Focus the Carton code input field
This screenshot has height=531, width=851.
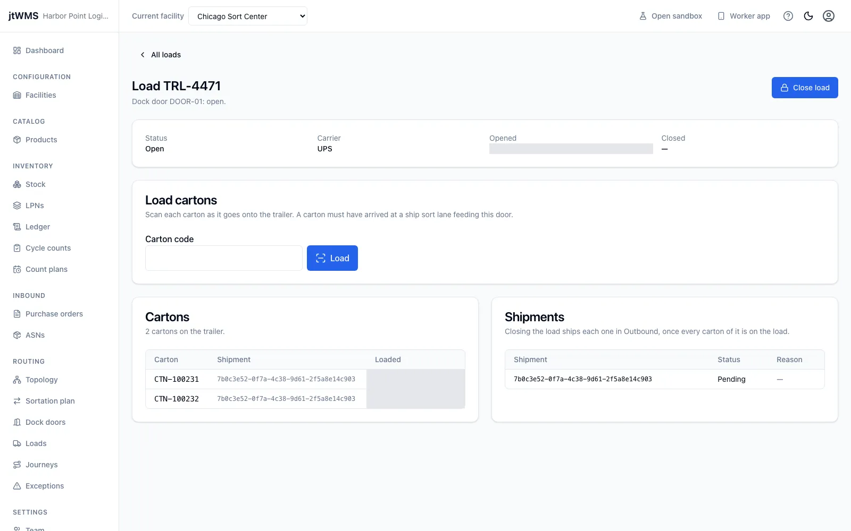pyautogui.click(x=224, y=258)
